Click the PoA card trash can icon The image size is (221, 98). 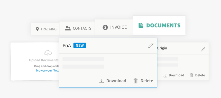[135, 81]
